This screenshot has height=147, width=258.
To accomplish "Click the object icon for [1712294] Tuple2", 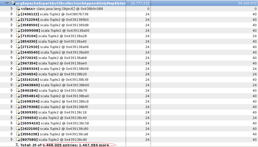I will (x=18, y=19).
